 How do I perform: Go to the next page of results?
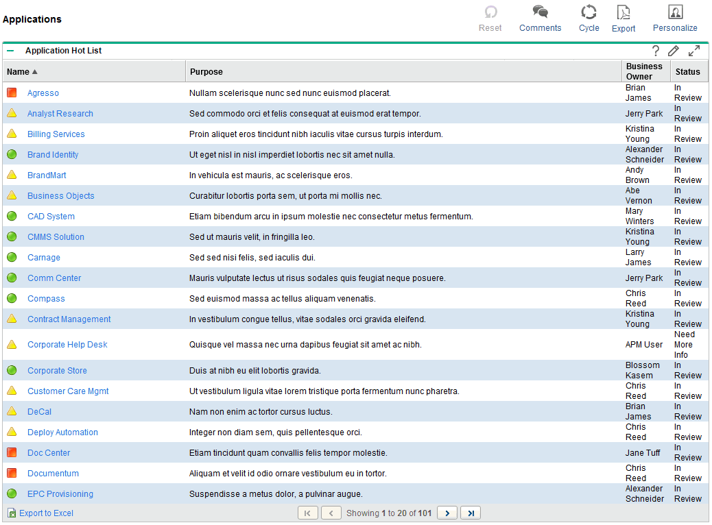tap(447, 513)
